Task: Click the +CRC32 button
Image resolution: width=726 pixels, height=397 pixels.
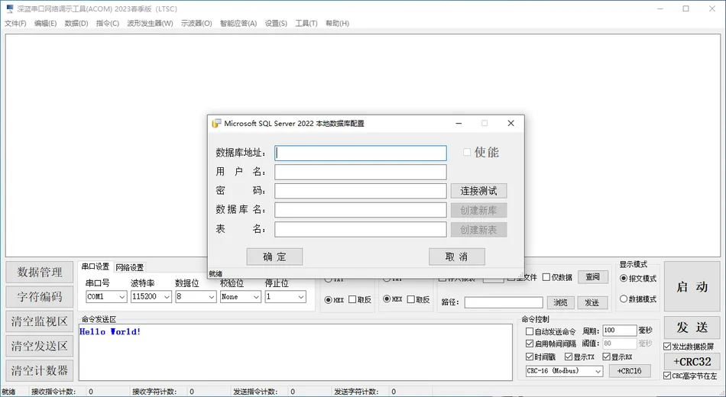Action: tap(692, 362)
